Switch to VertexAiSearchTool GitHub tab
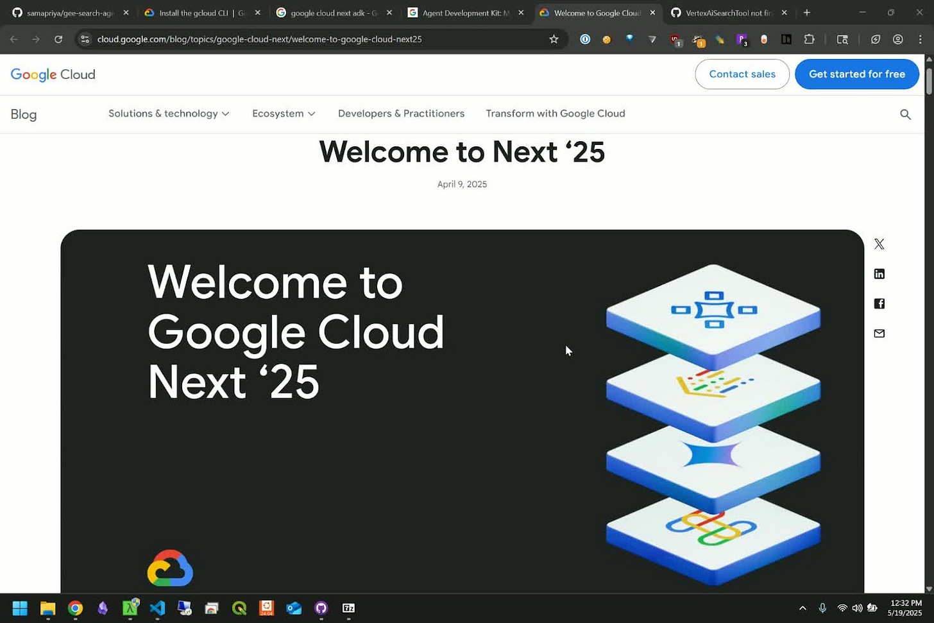The height and width of the screenshot is (623, 934). 729,13
